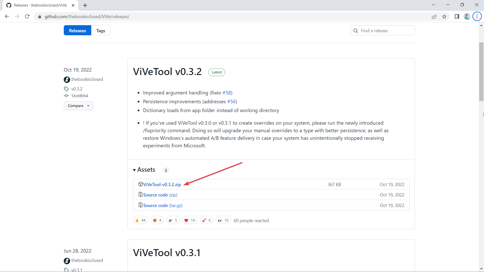Download Source code (zip)
Image resolution: width=484 pixels, height=272 pixels.
pos(158,195)
